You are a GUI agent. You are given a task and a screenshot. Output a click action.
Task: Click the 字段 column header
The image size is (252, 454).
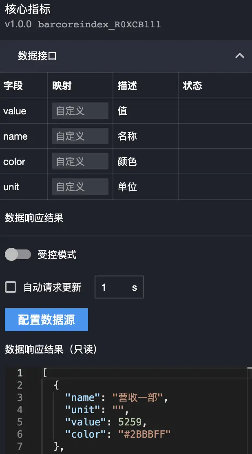[x=13, y=86]
